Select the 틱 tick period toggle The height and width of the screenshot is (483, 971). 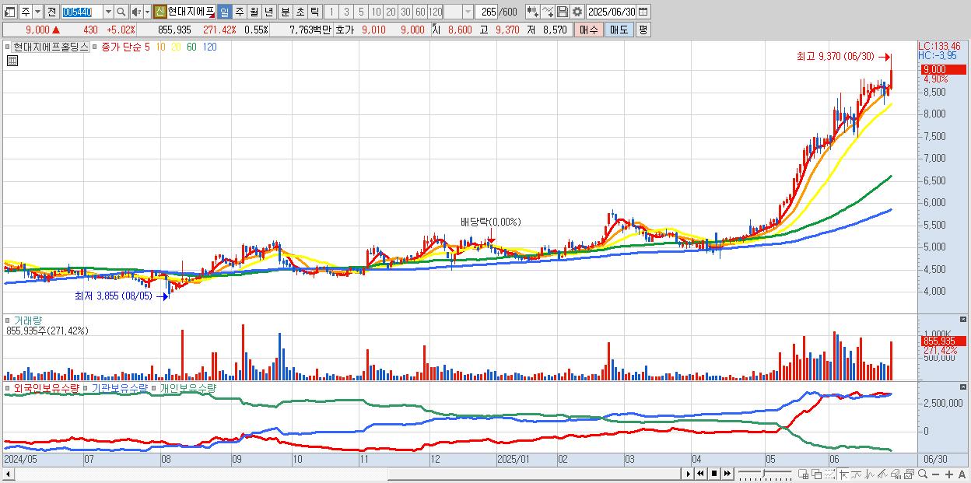click(314, 12)
